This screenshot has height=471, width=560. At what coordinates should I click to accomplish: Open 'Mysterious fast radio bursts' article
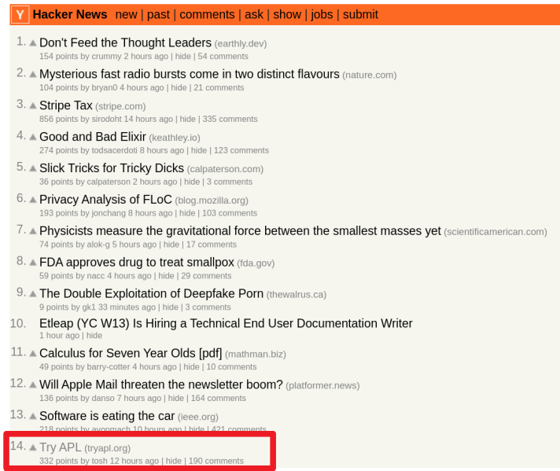[190, 74]
